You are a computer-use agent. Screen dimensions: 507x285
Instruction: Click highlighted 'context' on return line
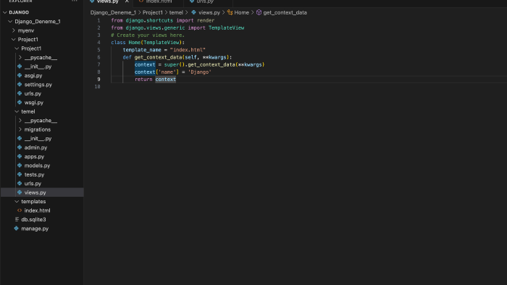pyautogui.click(x=166, y=79)
